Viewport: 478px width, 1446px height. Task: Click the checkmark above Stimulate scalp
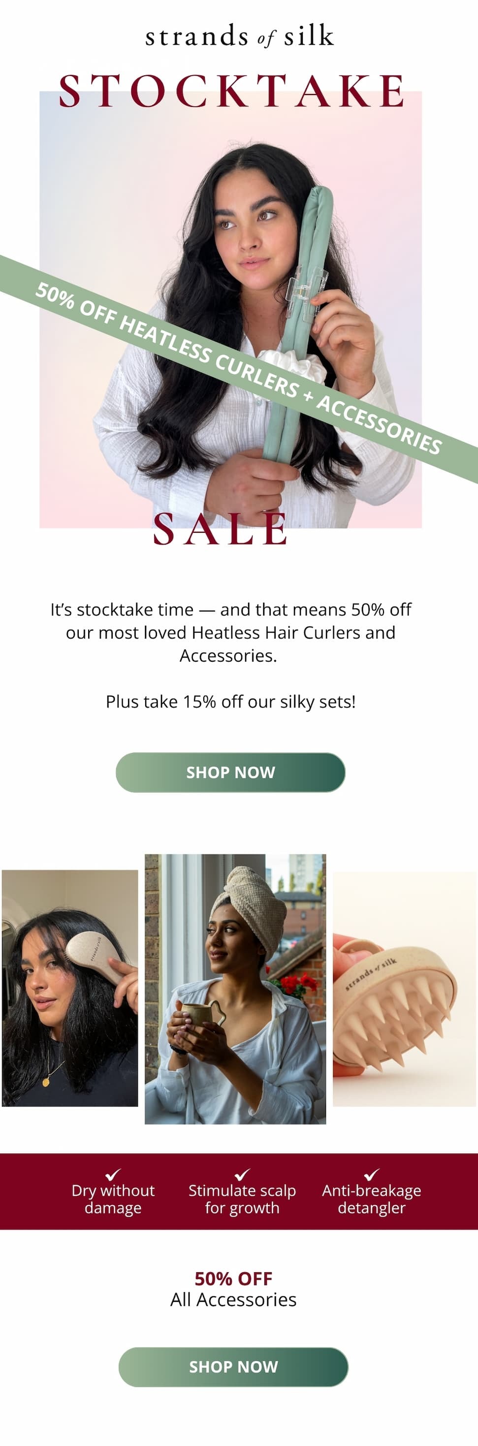tap(242, 1174)
